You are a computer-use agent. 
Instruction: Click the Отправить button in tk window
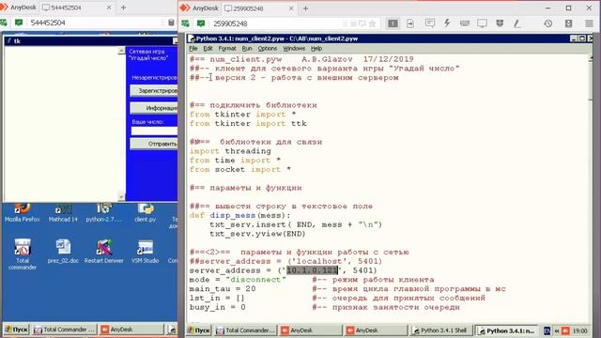coord(154,144)
